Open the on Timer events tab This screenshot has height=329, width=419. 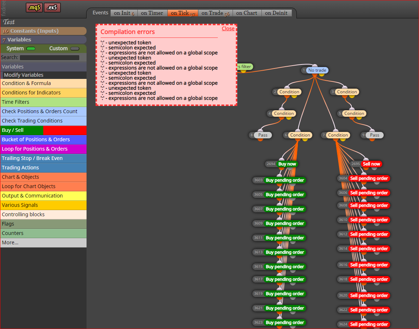(x=152, y=13)
